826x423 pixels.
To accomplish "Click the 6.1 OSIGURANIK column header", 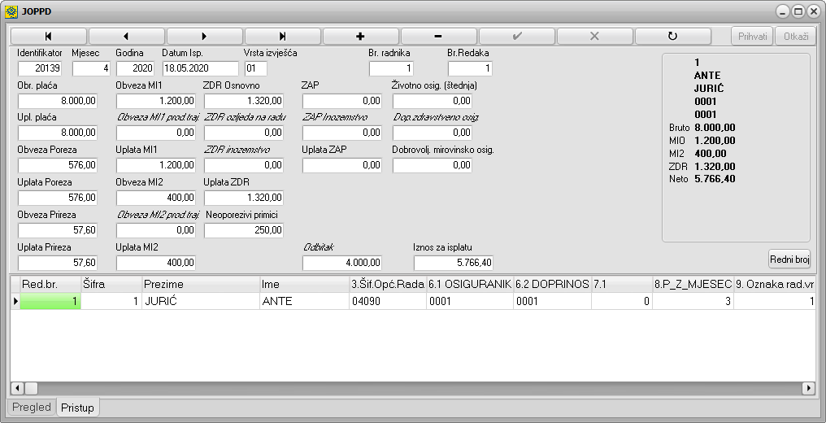I will click(x=470, y=285).
